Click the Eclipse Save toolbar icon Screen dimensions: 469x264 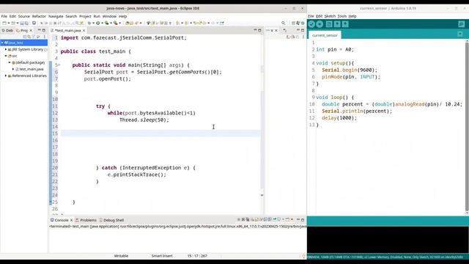[22, 23]
